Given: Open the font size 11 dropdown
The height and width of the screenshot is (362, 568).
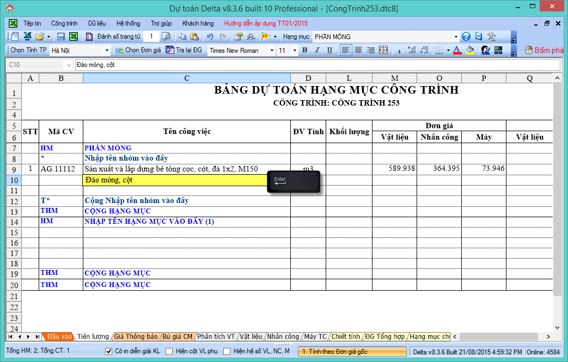Looking at the screenshot, I should point(295,50).
